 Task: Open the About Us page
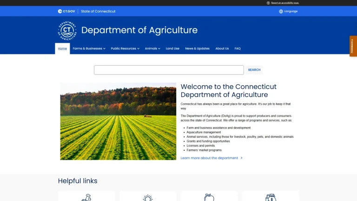point(222,48)
